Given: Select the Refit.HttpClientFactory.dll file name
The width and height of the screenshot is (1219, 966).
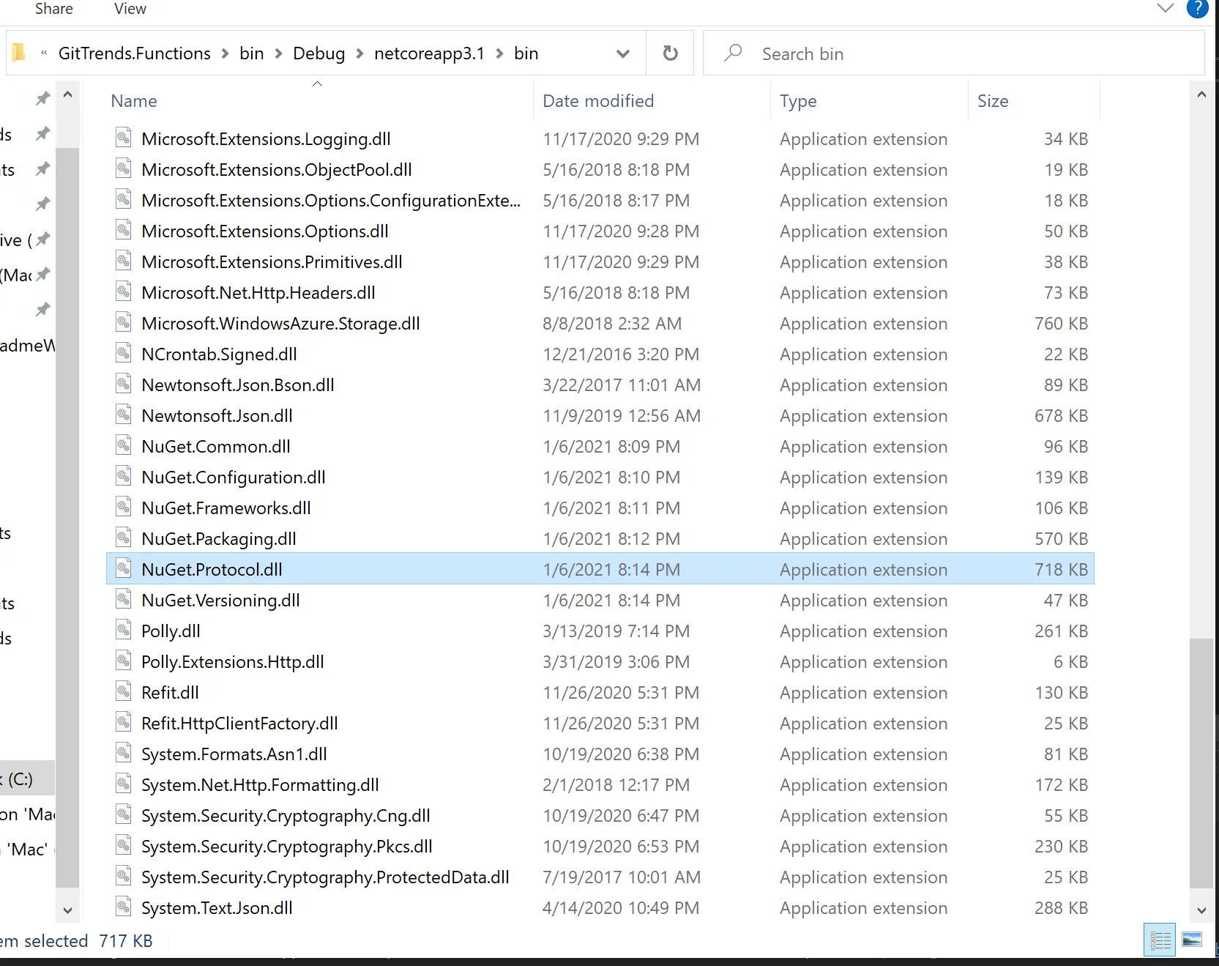Looking at the screenshot, I should (239, 724).
